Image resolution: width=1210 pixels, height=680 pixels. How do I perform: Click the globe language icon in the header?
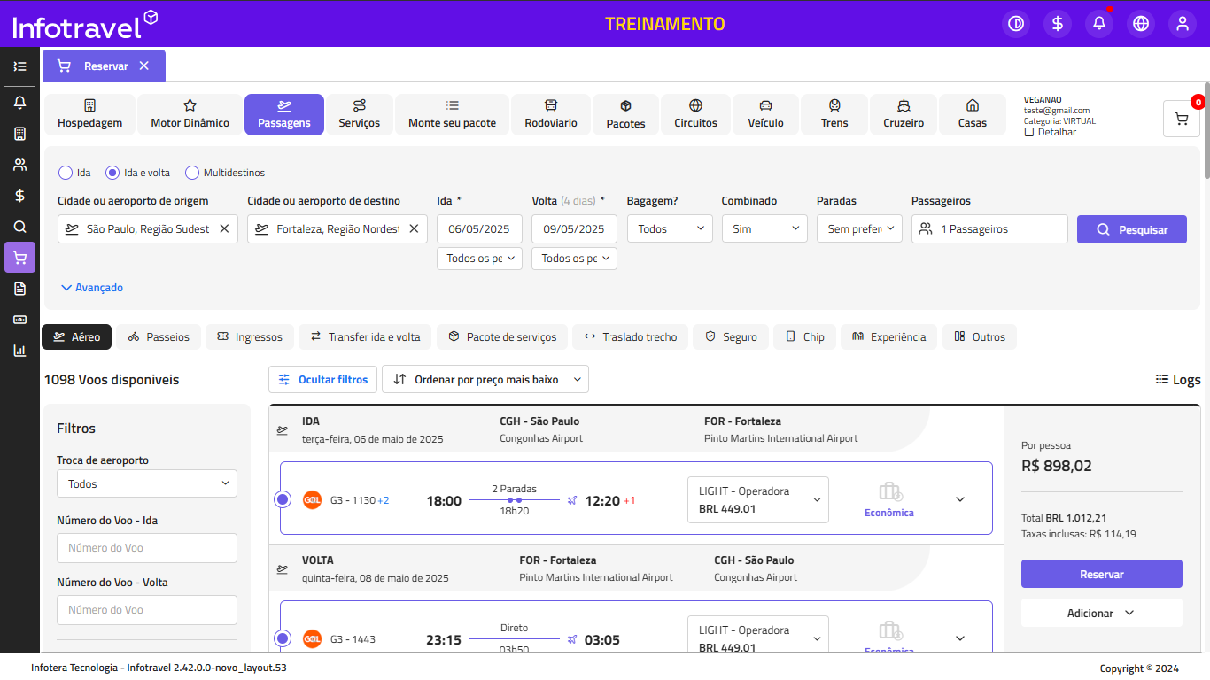click(1141, 24)
